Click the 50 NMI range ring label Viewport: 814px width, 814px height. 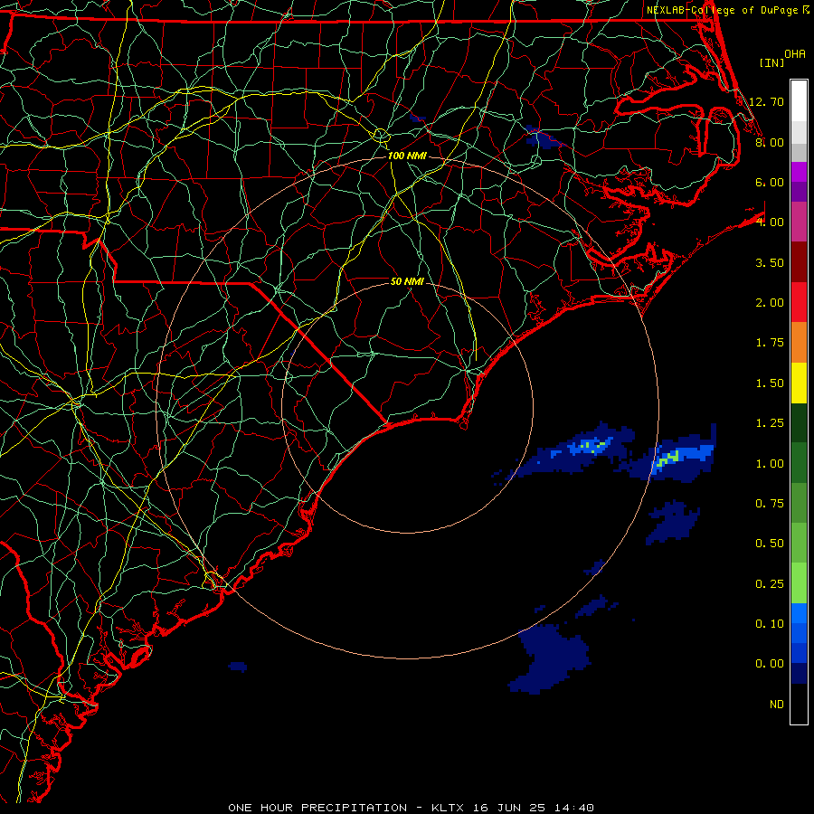pos(407,281)
